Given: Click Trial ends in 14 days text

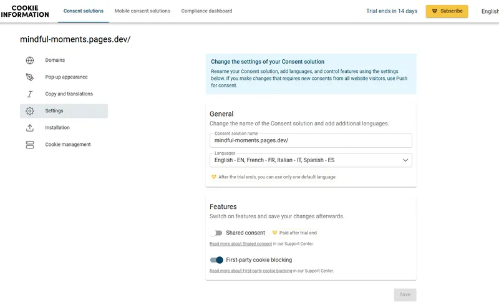Looking at the screenshot, I should point(392,11).
